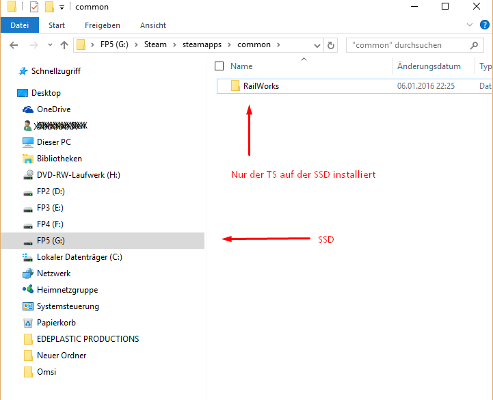Click the new folder quick-access icon
The width and height of the screenshot is (493, 400).
pos(49,7)
